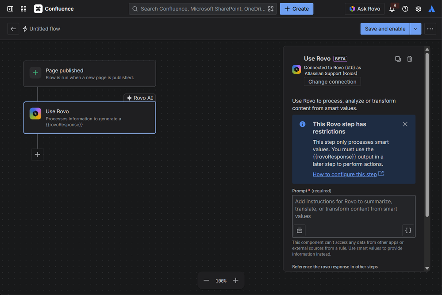This screenshot has height=295, width=442.
Task: Focus the Search Confluence field
Action: tap(203, 9)
